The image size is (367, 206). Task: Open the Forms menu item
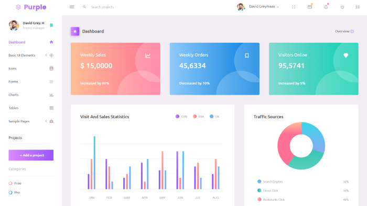(x=31, y=82)
